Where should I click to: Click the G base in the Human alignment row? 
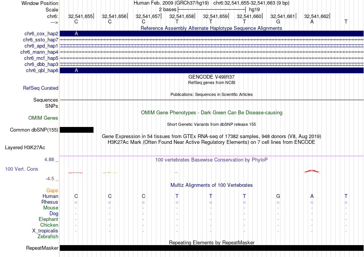tap(278, 196)
